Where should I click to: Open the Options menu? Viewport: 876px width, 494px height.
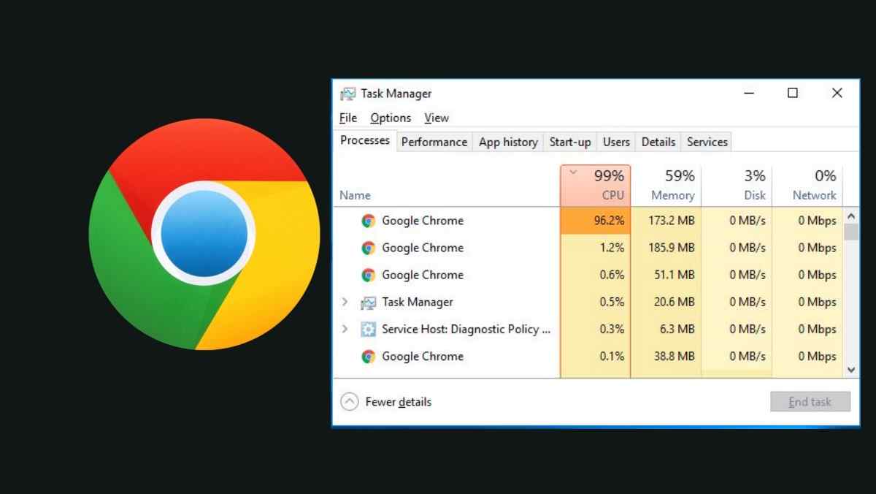(391, 118)
